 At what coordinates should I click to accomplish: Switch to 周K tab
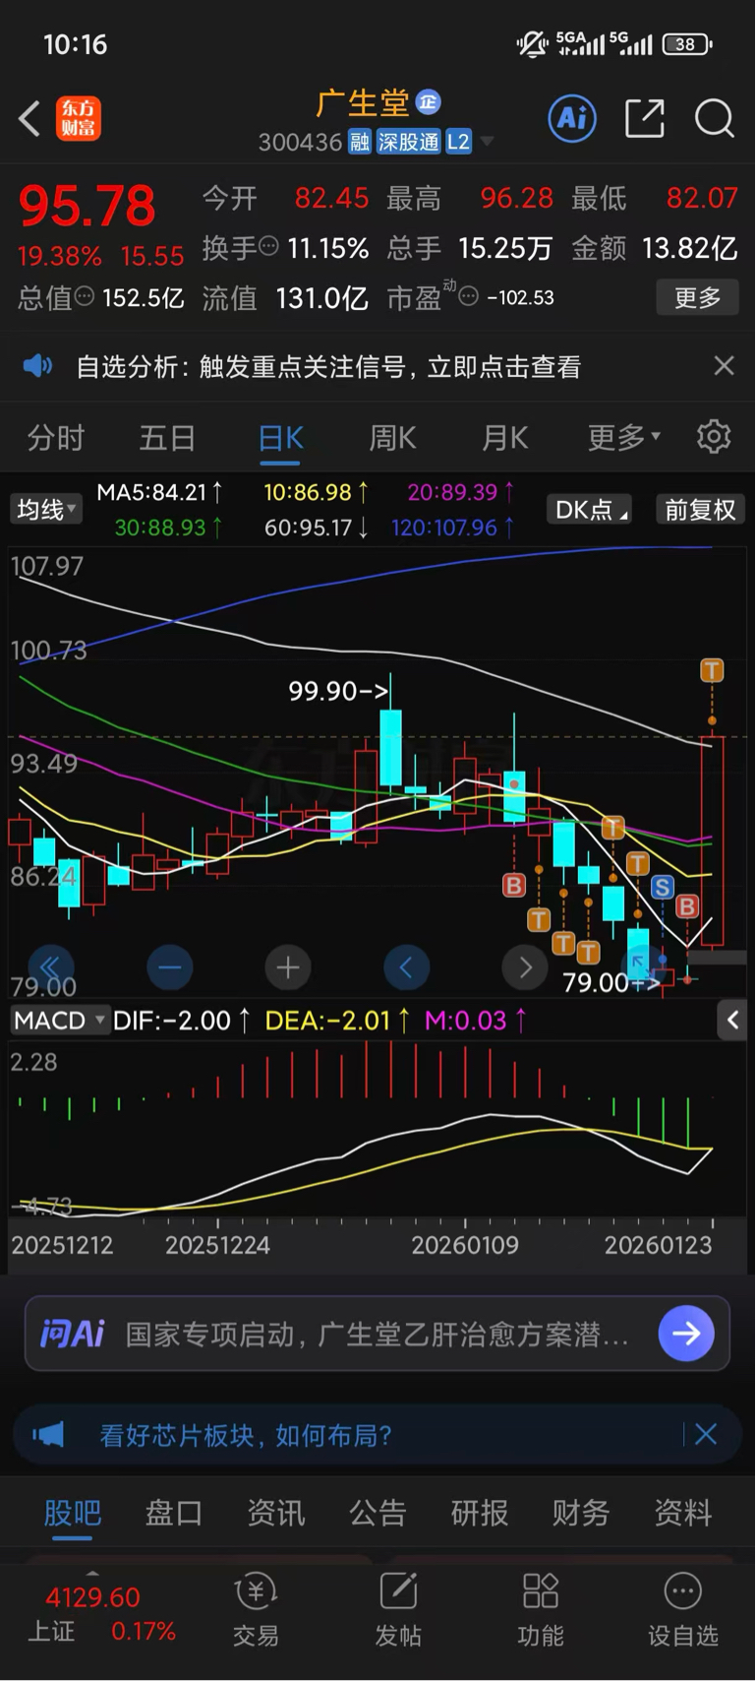point(393,437)
